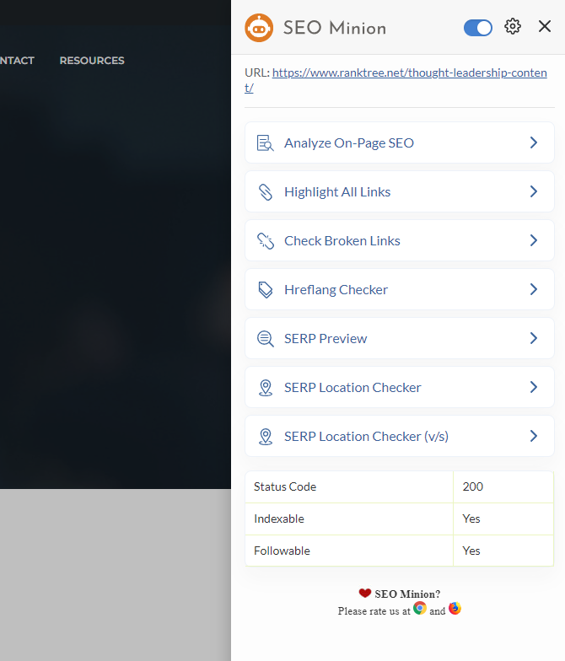The image size is (565, 661).
Task: Open SEO Minion settings gear
Action: click(x=513, y=27)
